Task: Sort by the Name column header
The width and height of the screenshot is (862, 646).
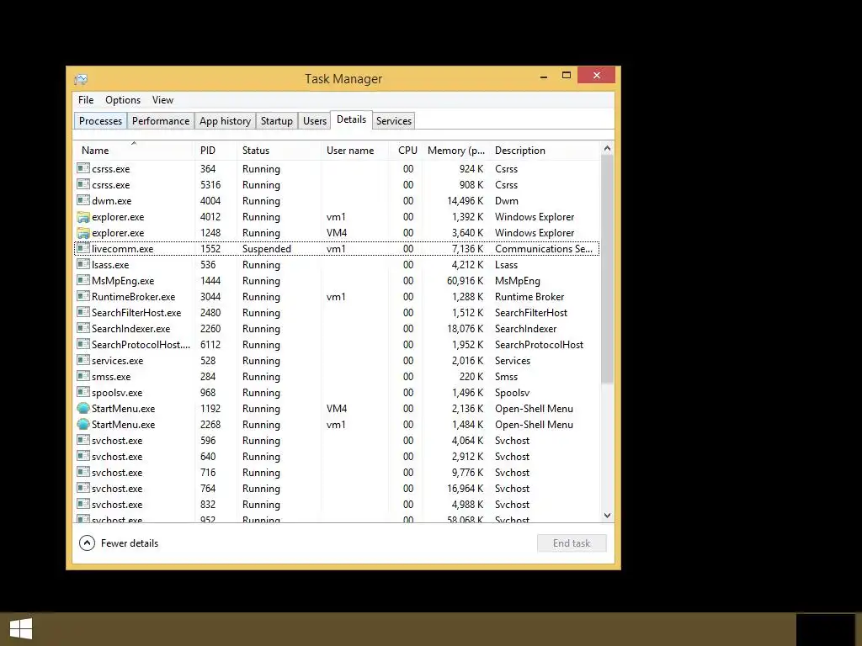Action: point(134,151)
